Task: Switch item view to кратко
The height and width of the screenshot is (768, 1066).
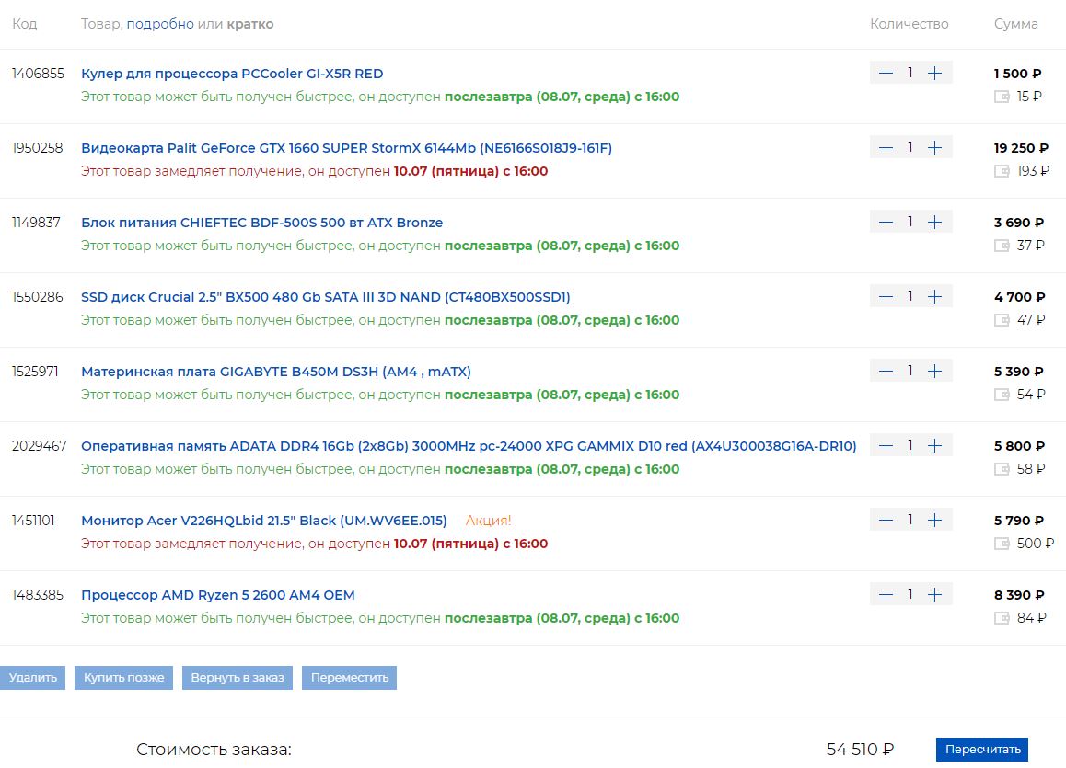Action: [250, 24]
